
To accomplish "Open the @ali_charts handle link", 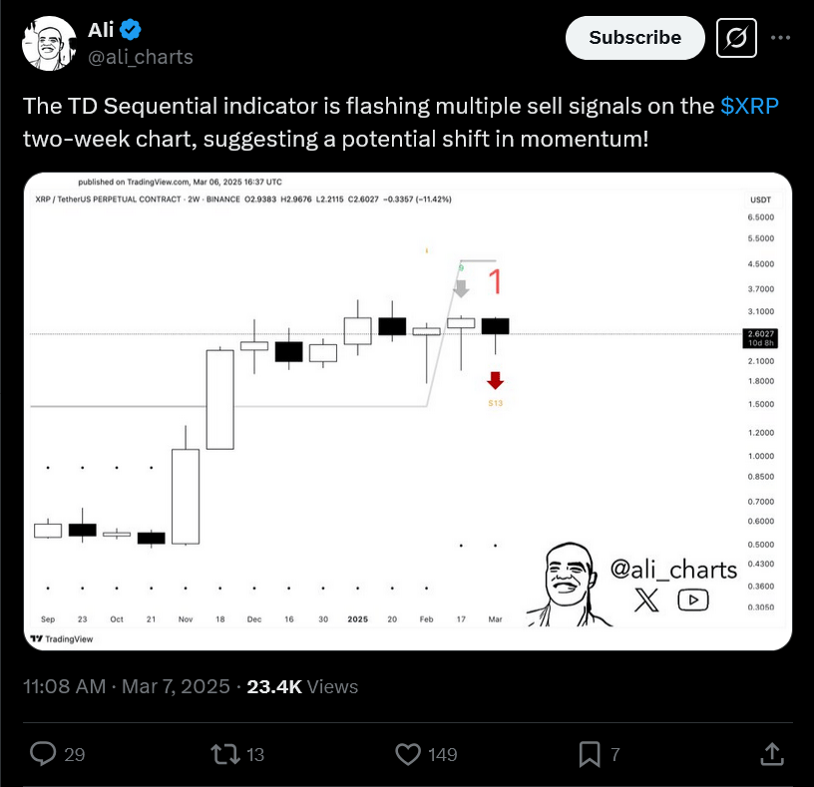I will (141, 57).
